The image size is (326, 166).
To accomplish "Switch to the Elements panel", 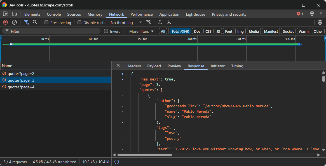I will click(x=32, y=14).
